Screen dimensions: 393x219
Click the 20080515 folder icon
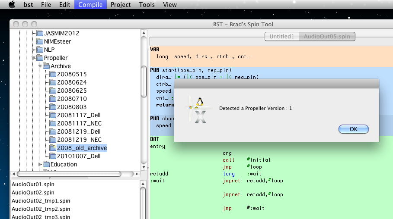click(x=53, y=74)
